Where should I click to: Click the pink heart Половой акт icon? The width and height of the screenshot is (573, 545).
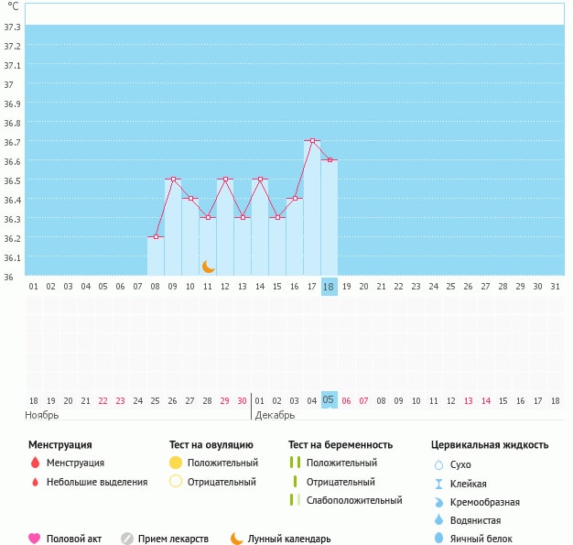[x=34, y=539]
